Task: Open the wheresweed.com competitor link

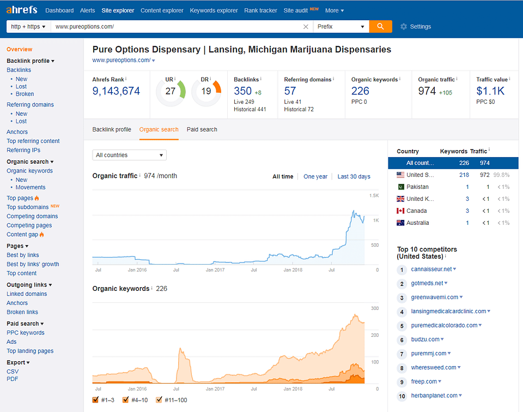Action: (434, 367)
